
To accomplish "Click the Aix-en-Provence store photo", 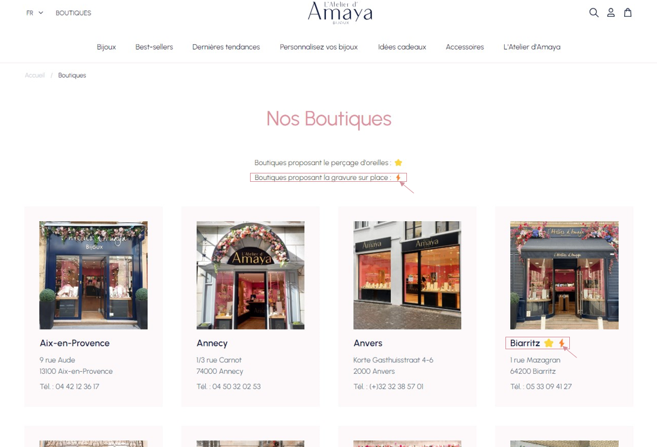I will (x=94, y=275).
